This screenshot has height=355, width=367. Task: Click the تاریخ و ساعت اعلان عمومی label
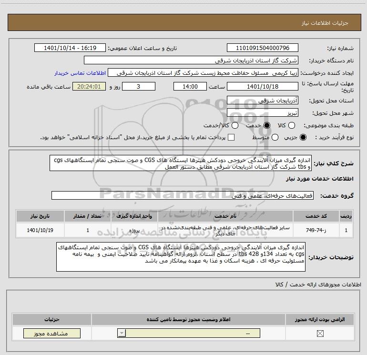[143, 48]
